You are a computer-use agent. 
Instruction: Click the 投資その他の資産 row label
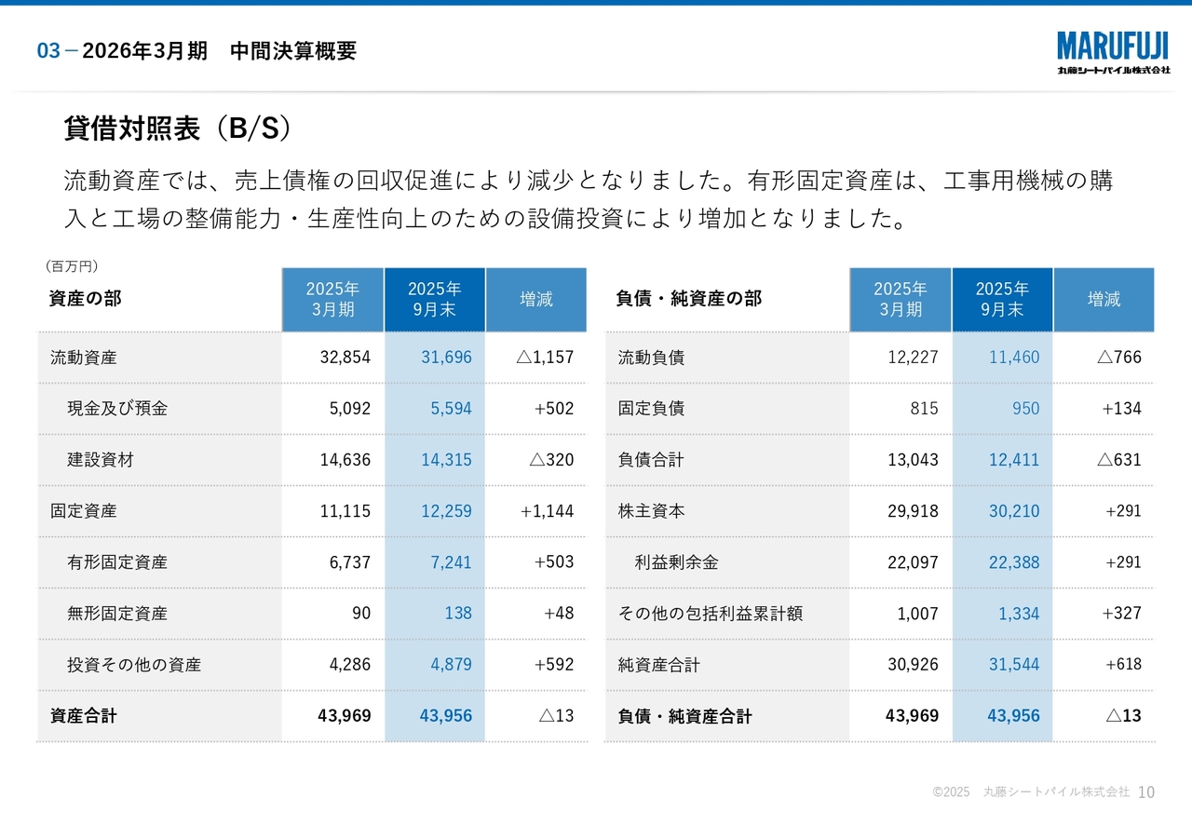(134, 665)
